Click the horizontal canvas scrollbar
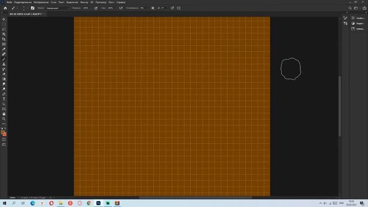 click(x=195, y=197)
